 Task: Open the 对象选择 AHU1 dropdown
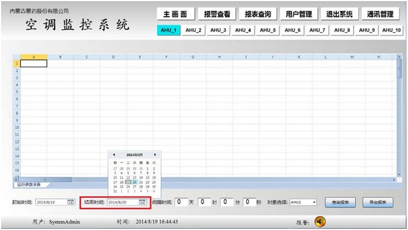pyautogui.click(x=314, y=202)
